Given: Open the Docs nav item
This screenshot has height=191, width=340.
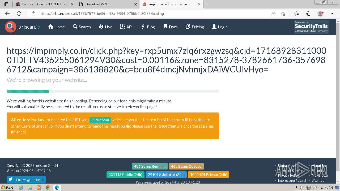Looking at the screenshot, I should coord(170,27).
